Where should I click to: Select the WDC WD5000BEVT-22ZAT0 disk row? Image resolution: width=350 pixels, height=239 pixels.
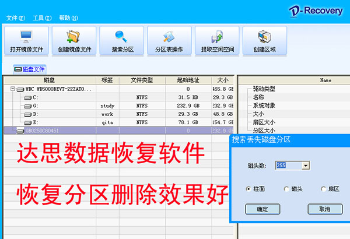[118, 89]
